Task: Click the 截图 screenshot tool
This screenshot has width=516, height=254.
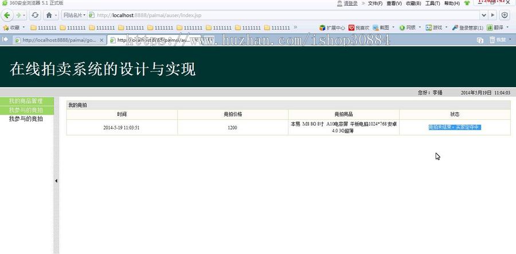Action: point(381,28)
